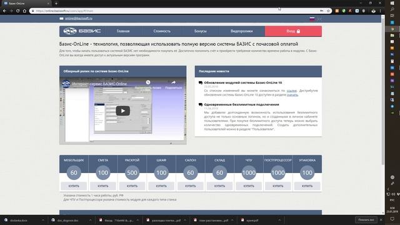Open the Видеоролики menu item

[x=242, y=31]
